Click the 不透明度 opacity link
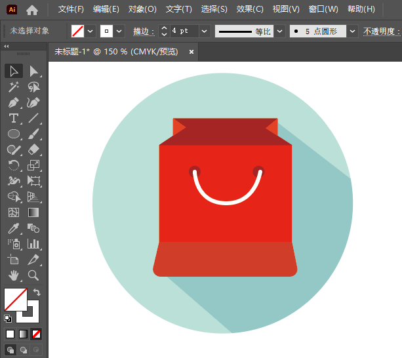 (x=382, y=31)
